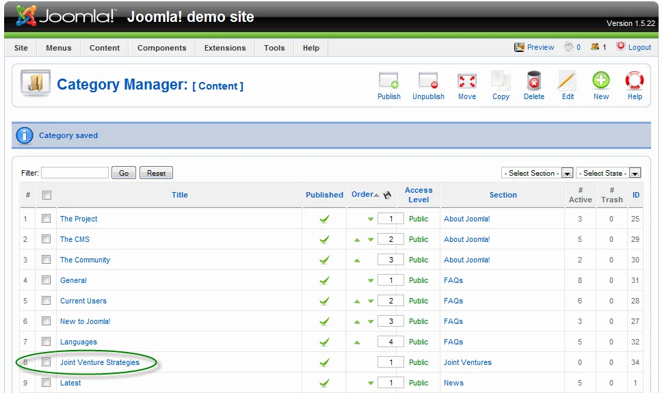
Task: Open the Site menu
Action: [21, 48]
